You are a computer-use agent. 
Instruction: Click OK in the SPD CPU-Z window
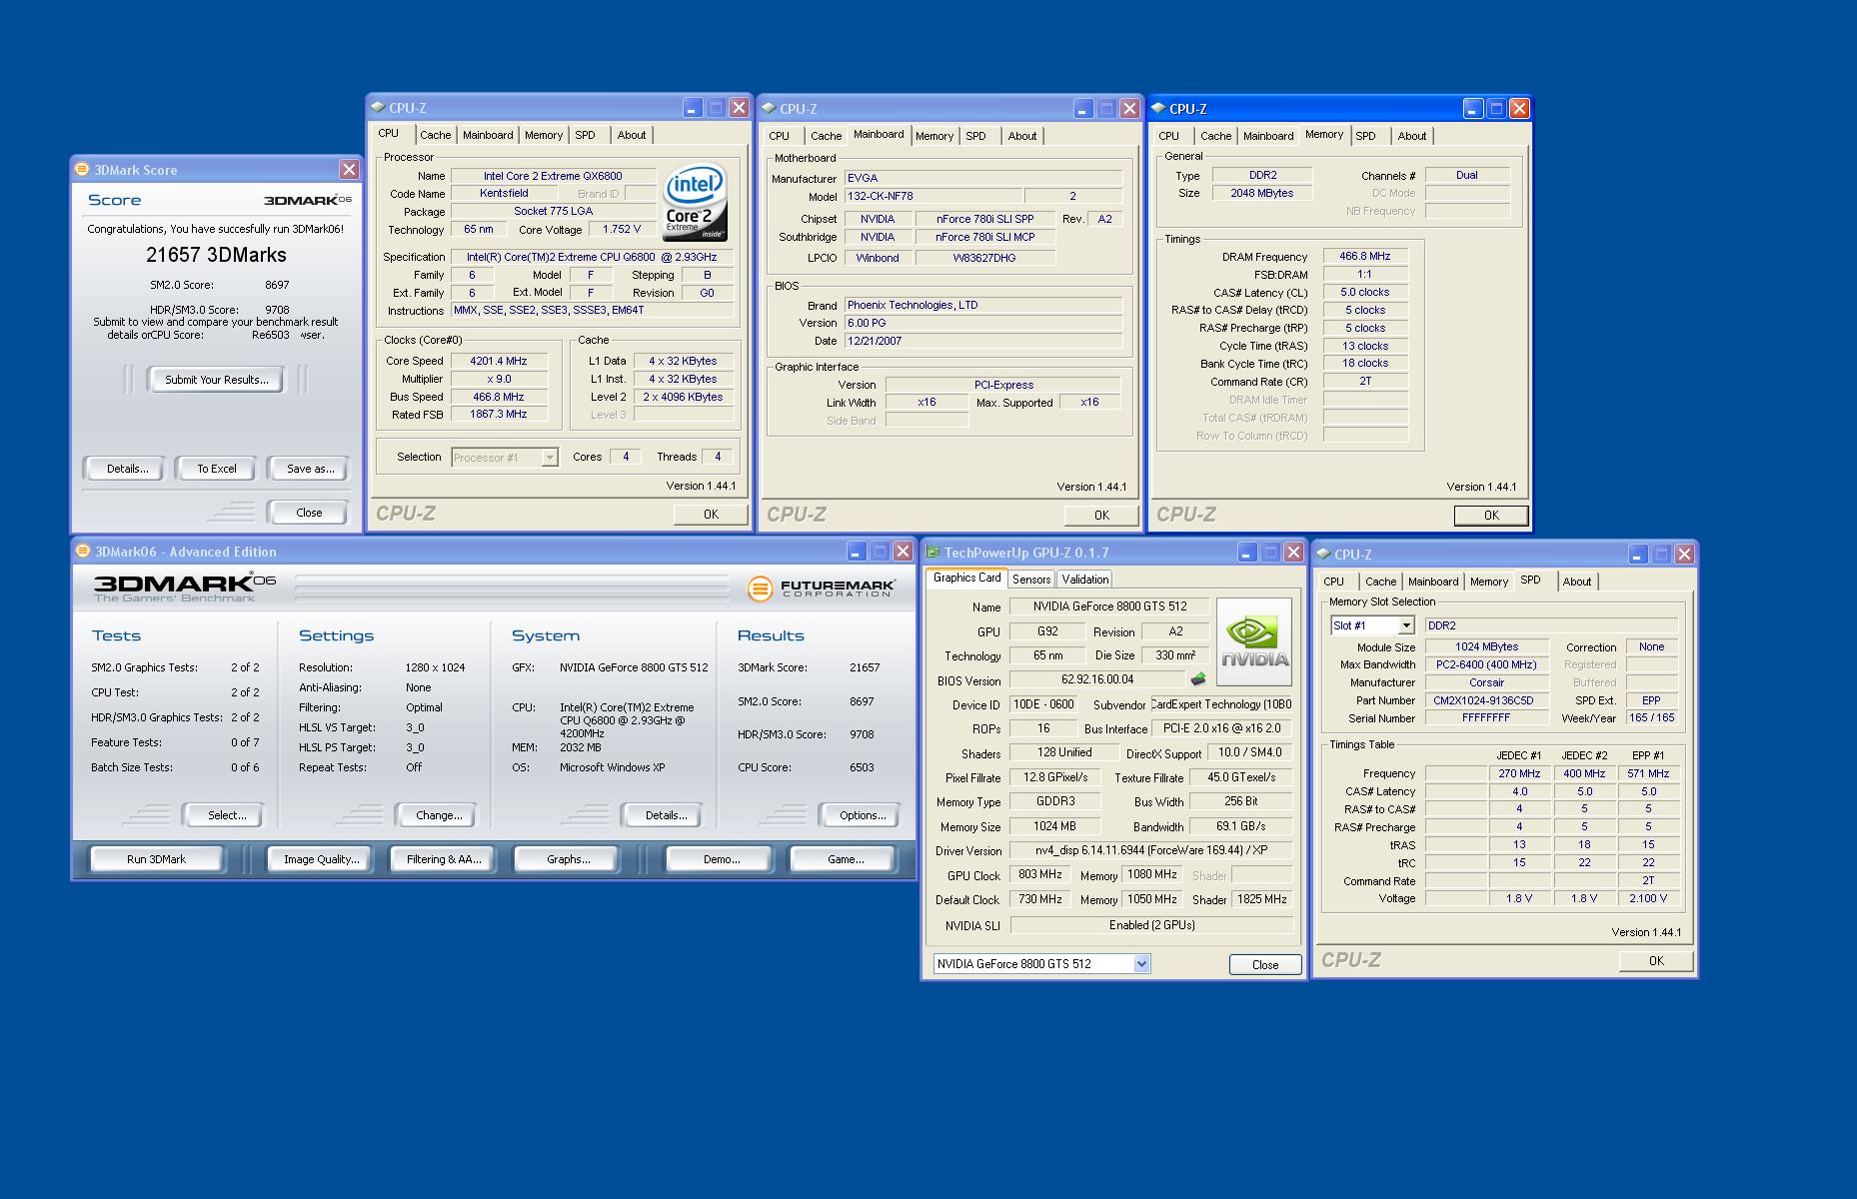click(x=1656, y=961)
